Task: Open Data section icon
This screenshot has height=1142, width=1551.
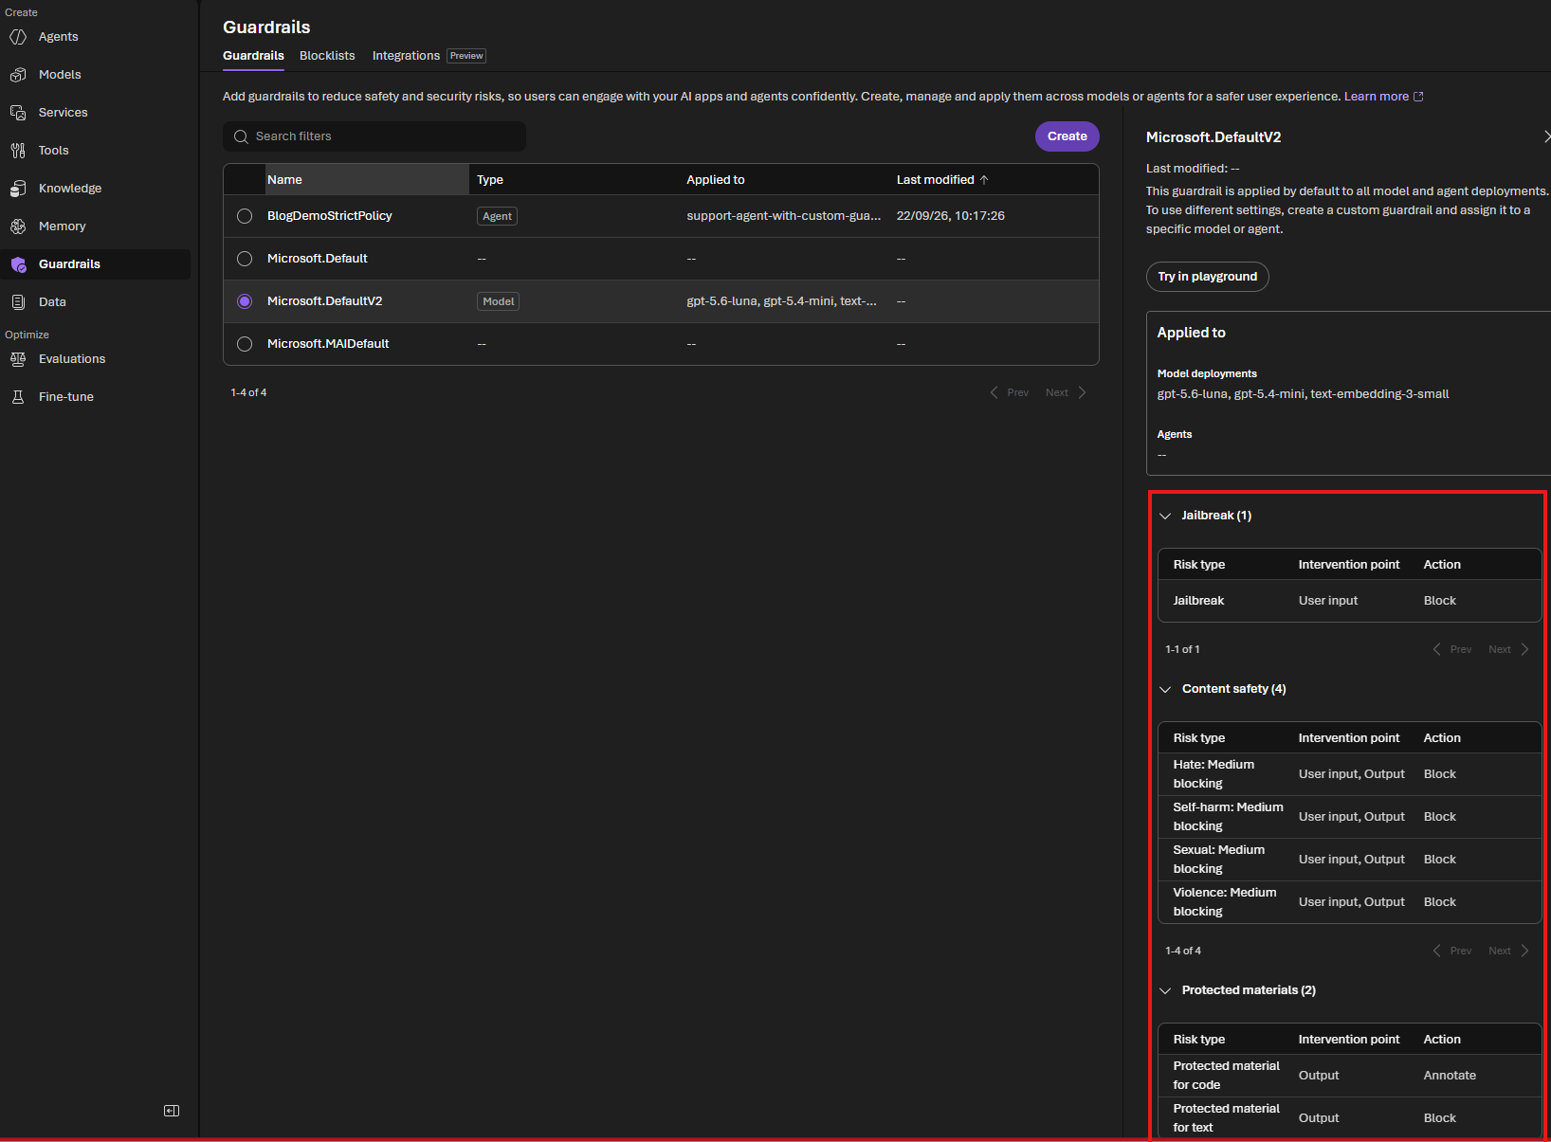Action: (x=18, y=302)
